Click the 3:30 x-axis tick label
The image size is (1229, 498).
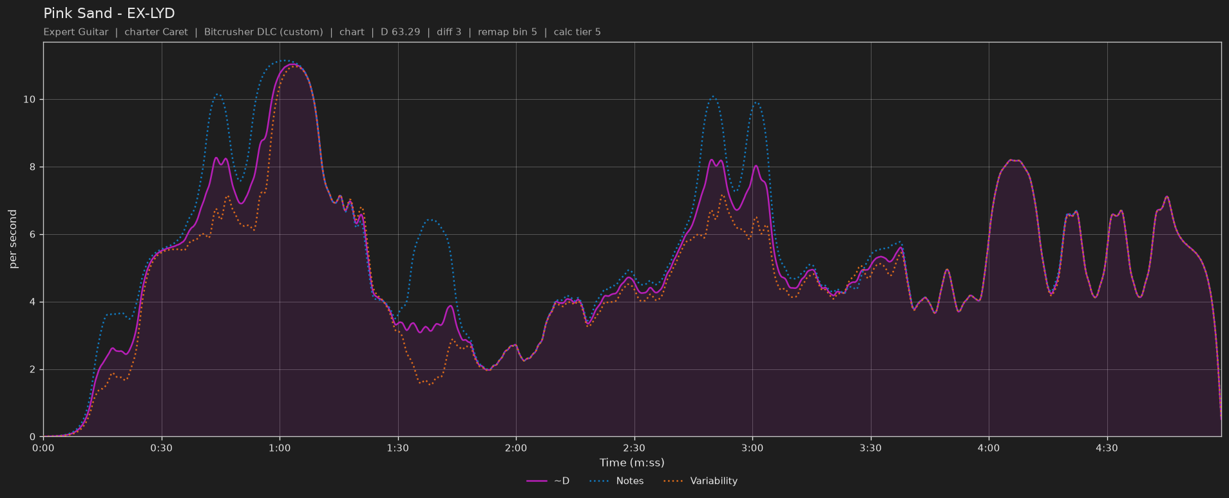click(x=871, y=448)
